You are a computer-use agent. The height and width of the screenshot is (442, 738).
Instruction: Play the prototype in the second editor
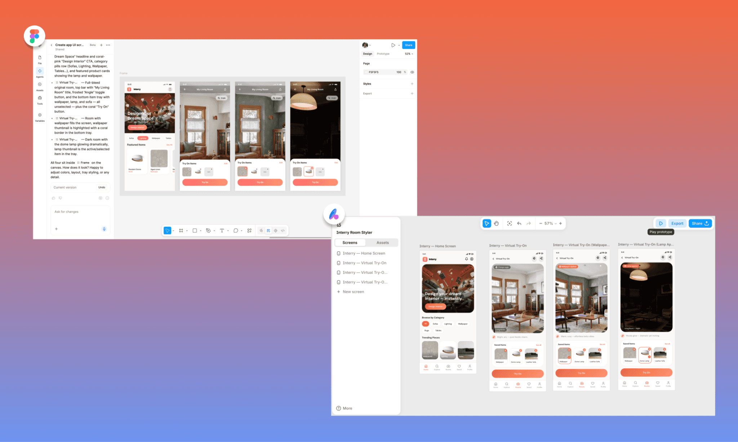(x=661, y=224)
